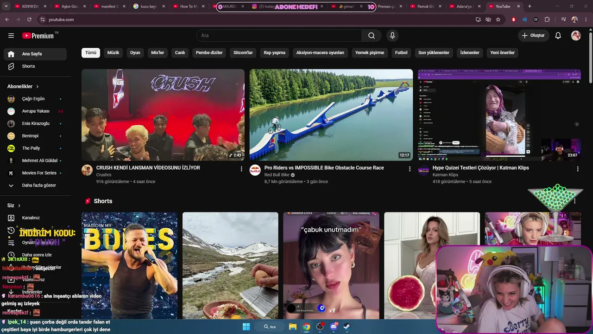Viewport: 593px width, 334px height.
Task: Open the YouTube account avatar menu
Action: coord(576,36)
